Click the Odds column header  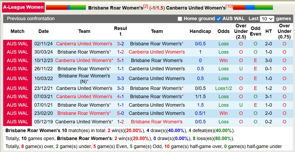click(x=224, y=31)
